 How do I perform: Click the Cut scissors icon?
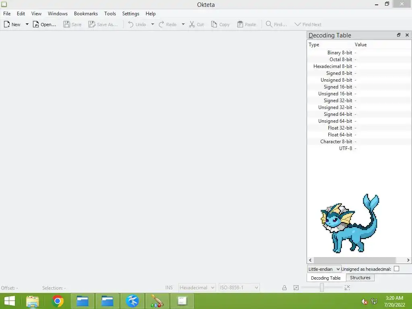click(x=192, y=25)
